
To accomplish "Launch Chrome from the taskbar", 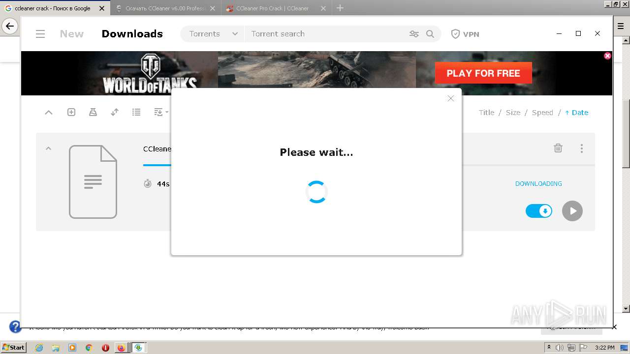I will (x=89, y=348).
